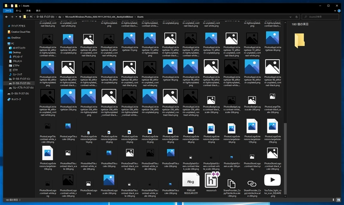The width and height of the screenshot is (344, 205).
Task: Click the Assets search box
Action: coord(320,17)
